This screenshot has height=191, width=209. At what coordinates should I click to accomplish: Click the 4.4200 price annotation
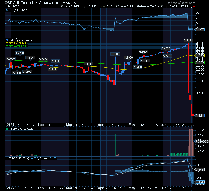click(20, 53)
